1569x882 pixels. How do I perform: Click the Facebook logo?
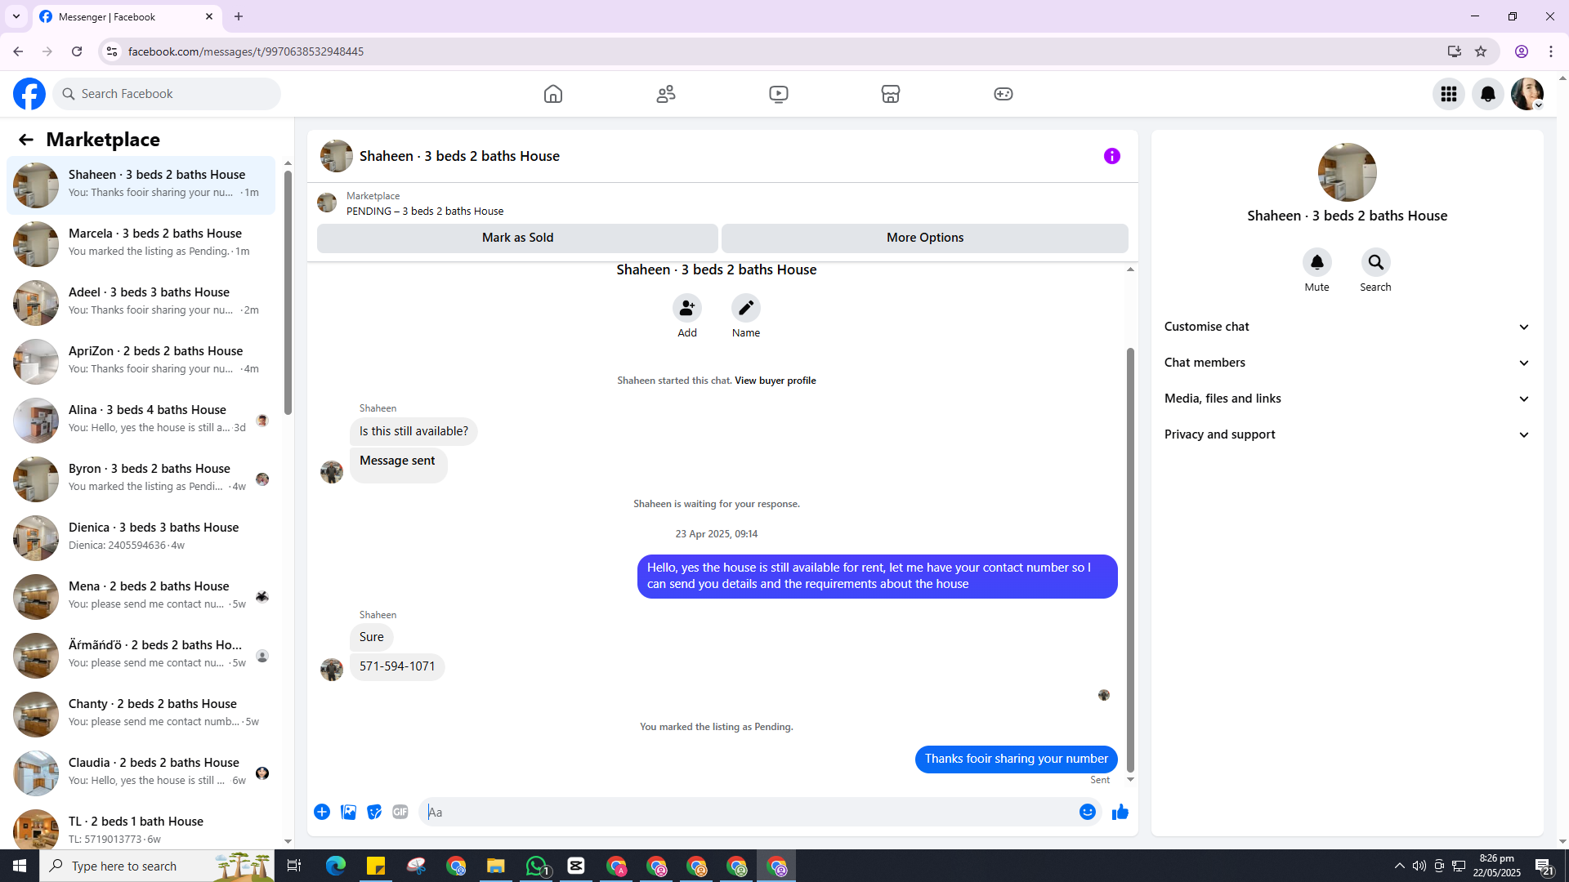(x=29, y=94)
